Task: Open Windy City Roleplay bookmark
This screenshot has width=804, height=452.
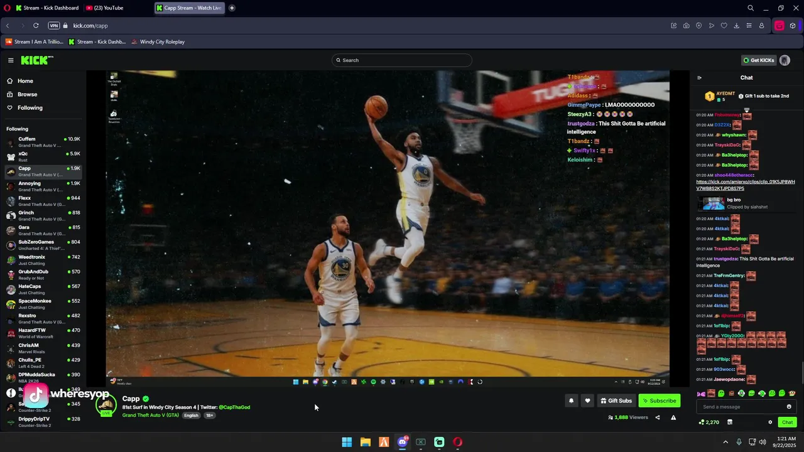Action: 158,42
